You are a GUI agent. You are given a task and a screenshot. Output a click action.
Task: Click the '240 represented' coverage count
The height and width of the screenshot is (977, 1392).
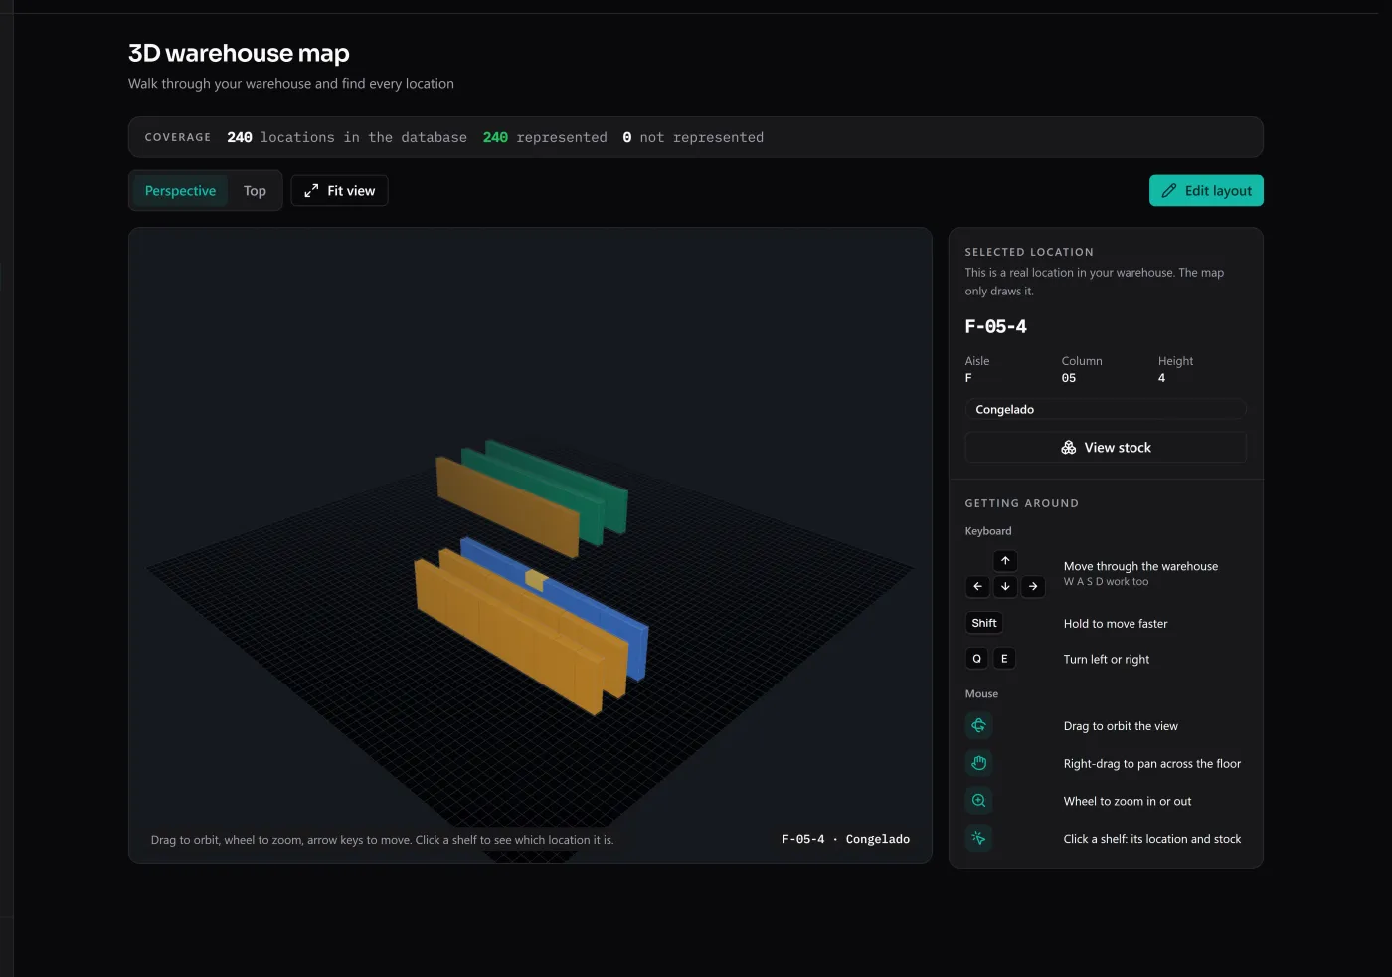pyautogui.click(x=545, y=137)
